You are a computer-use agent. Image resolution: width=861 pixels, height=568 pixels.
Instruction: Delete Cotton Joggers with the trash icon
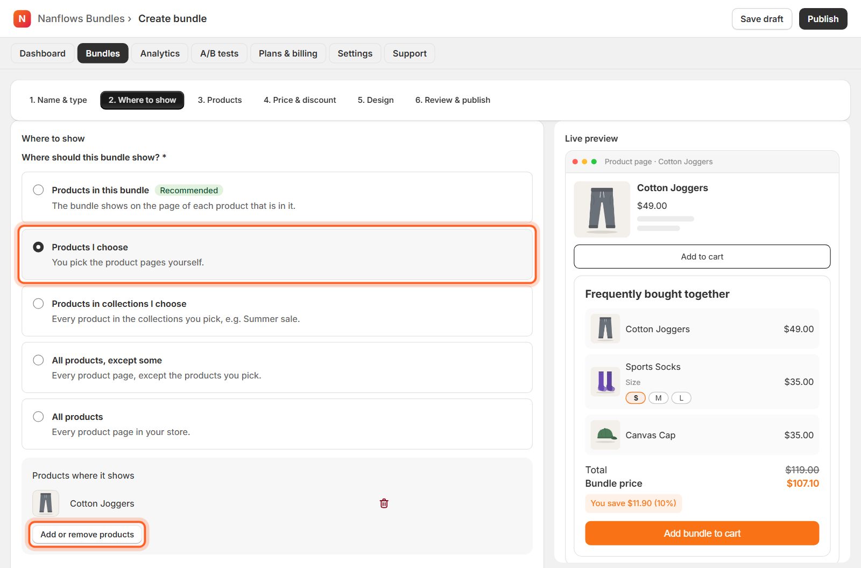click(x=384, y=503)
